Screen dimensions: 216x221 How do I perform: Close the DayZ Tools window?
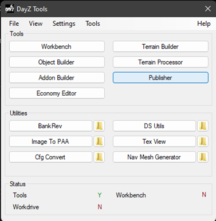tap(208, 9)
